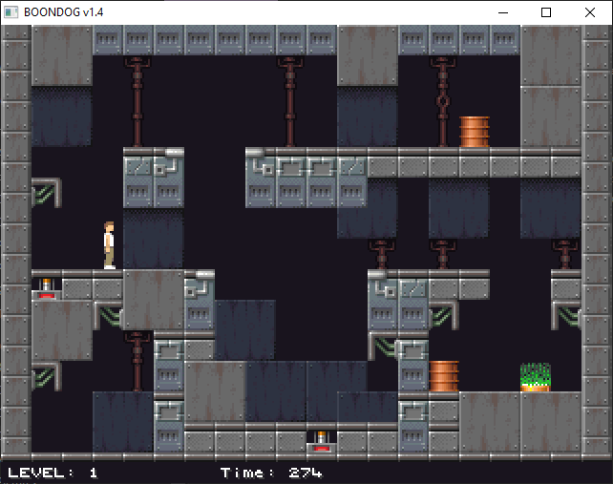Viewport: 613px width, 484px height.
Task: Maximize the Boondog game window
Action: pyautogui.click(x=546, y=12)
